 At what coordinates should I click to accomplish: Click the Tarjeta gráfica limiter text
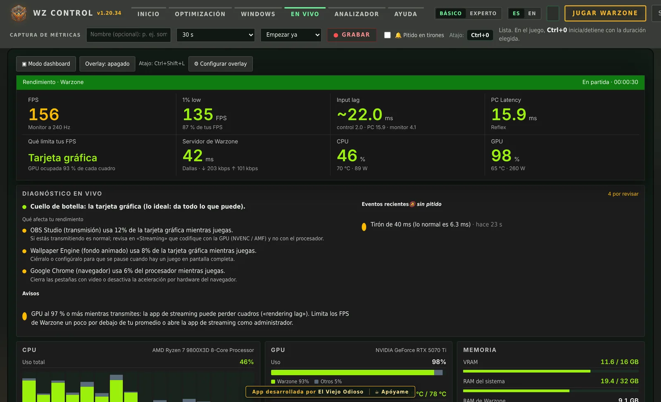click(x=63, y=158)
